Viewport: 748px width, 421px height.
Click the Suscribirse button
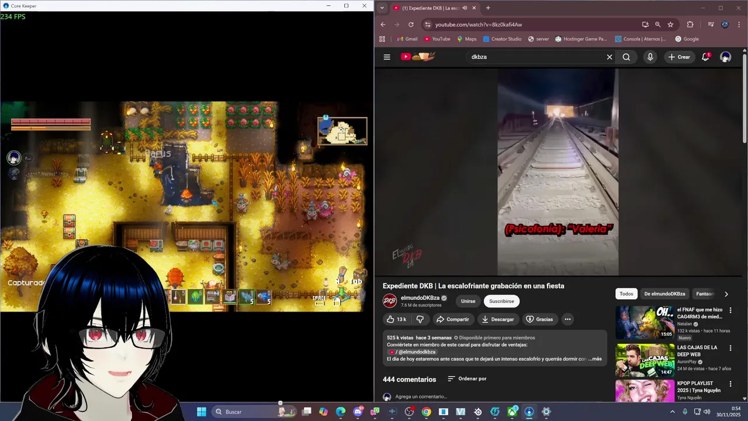click(501, 301)
